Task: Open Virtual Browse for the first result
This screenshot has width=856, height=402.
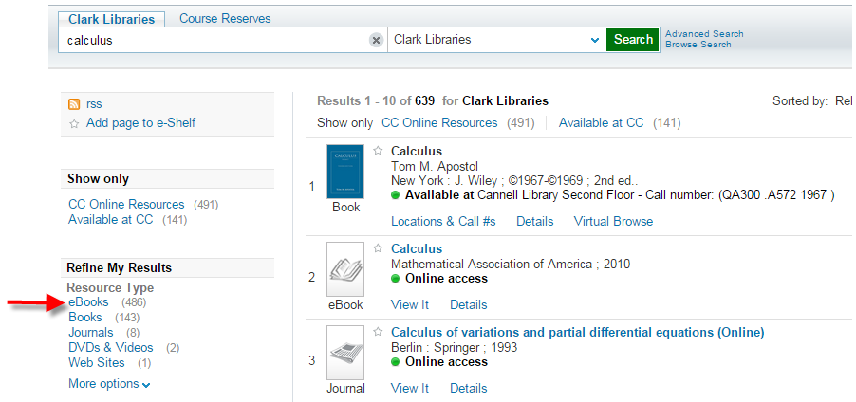Action: click(613, 221)
